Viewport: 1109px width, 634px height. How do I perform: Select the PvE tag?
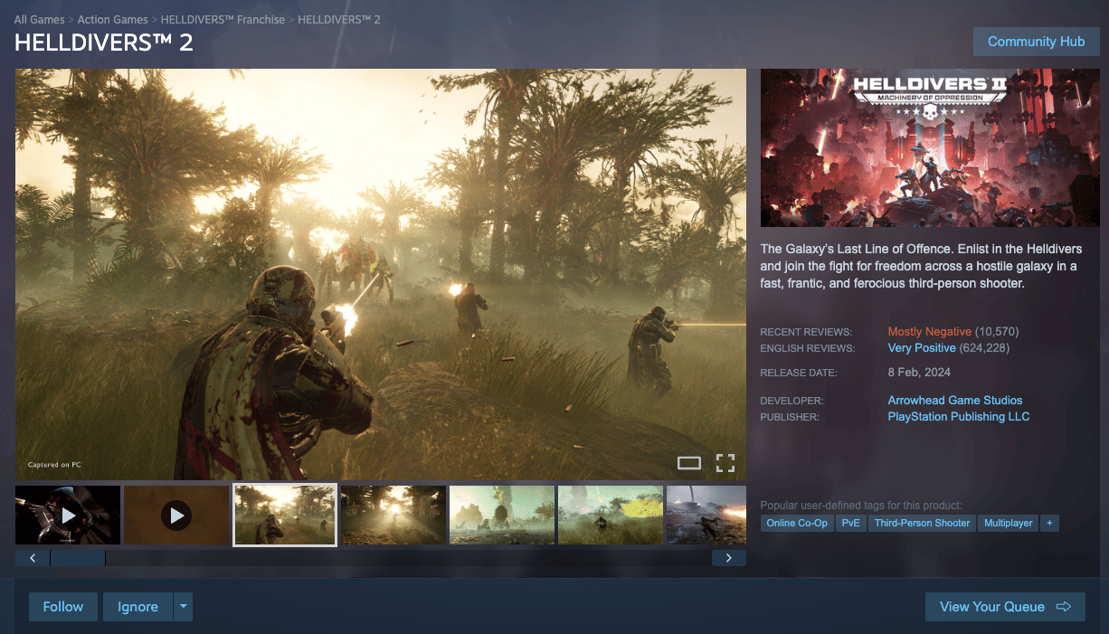[851, 523]
